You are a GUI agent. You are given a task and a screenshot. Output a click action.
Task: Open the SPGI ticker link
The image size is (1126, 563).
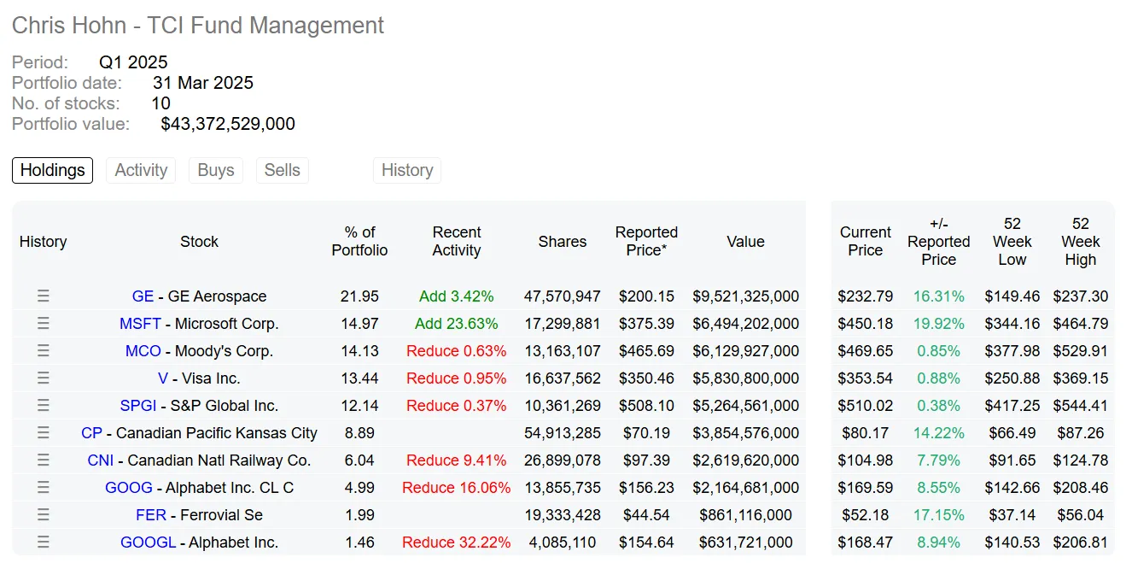click(138, 406)
